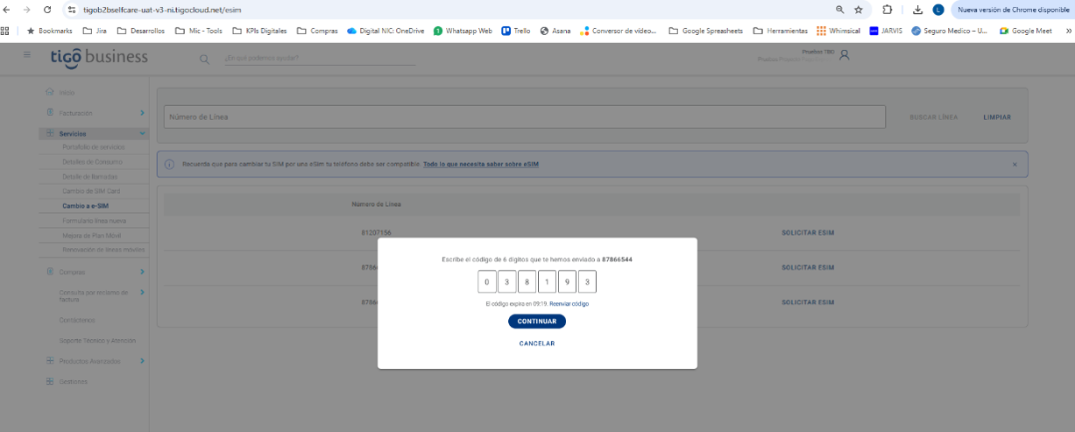
Task: Click the Número de Línea input field
Action: (525, 117)
